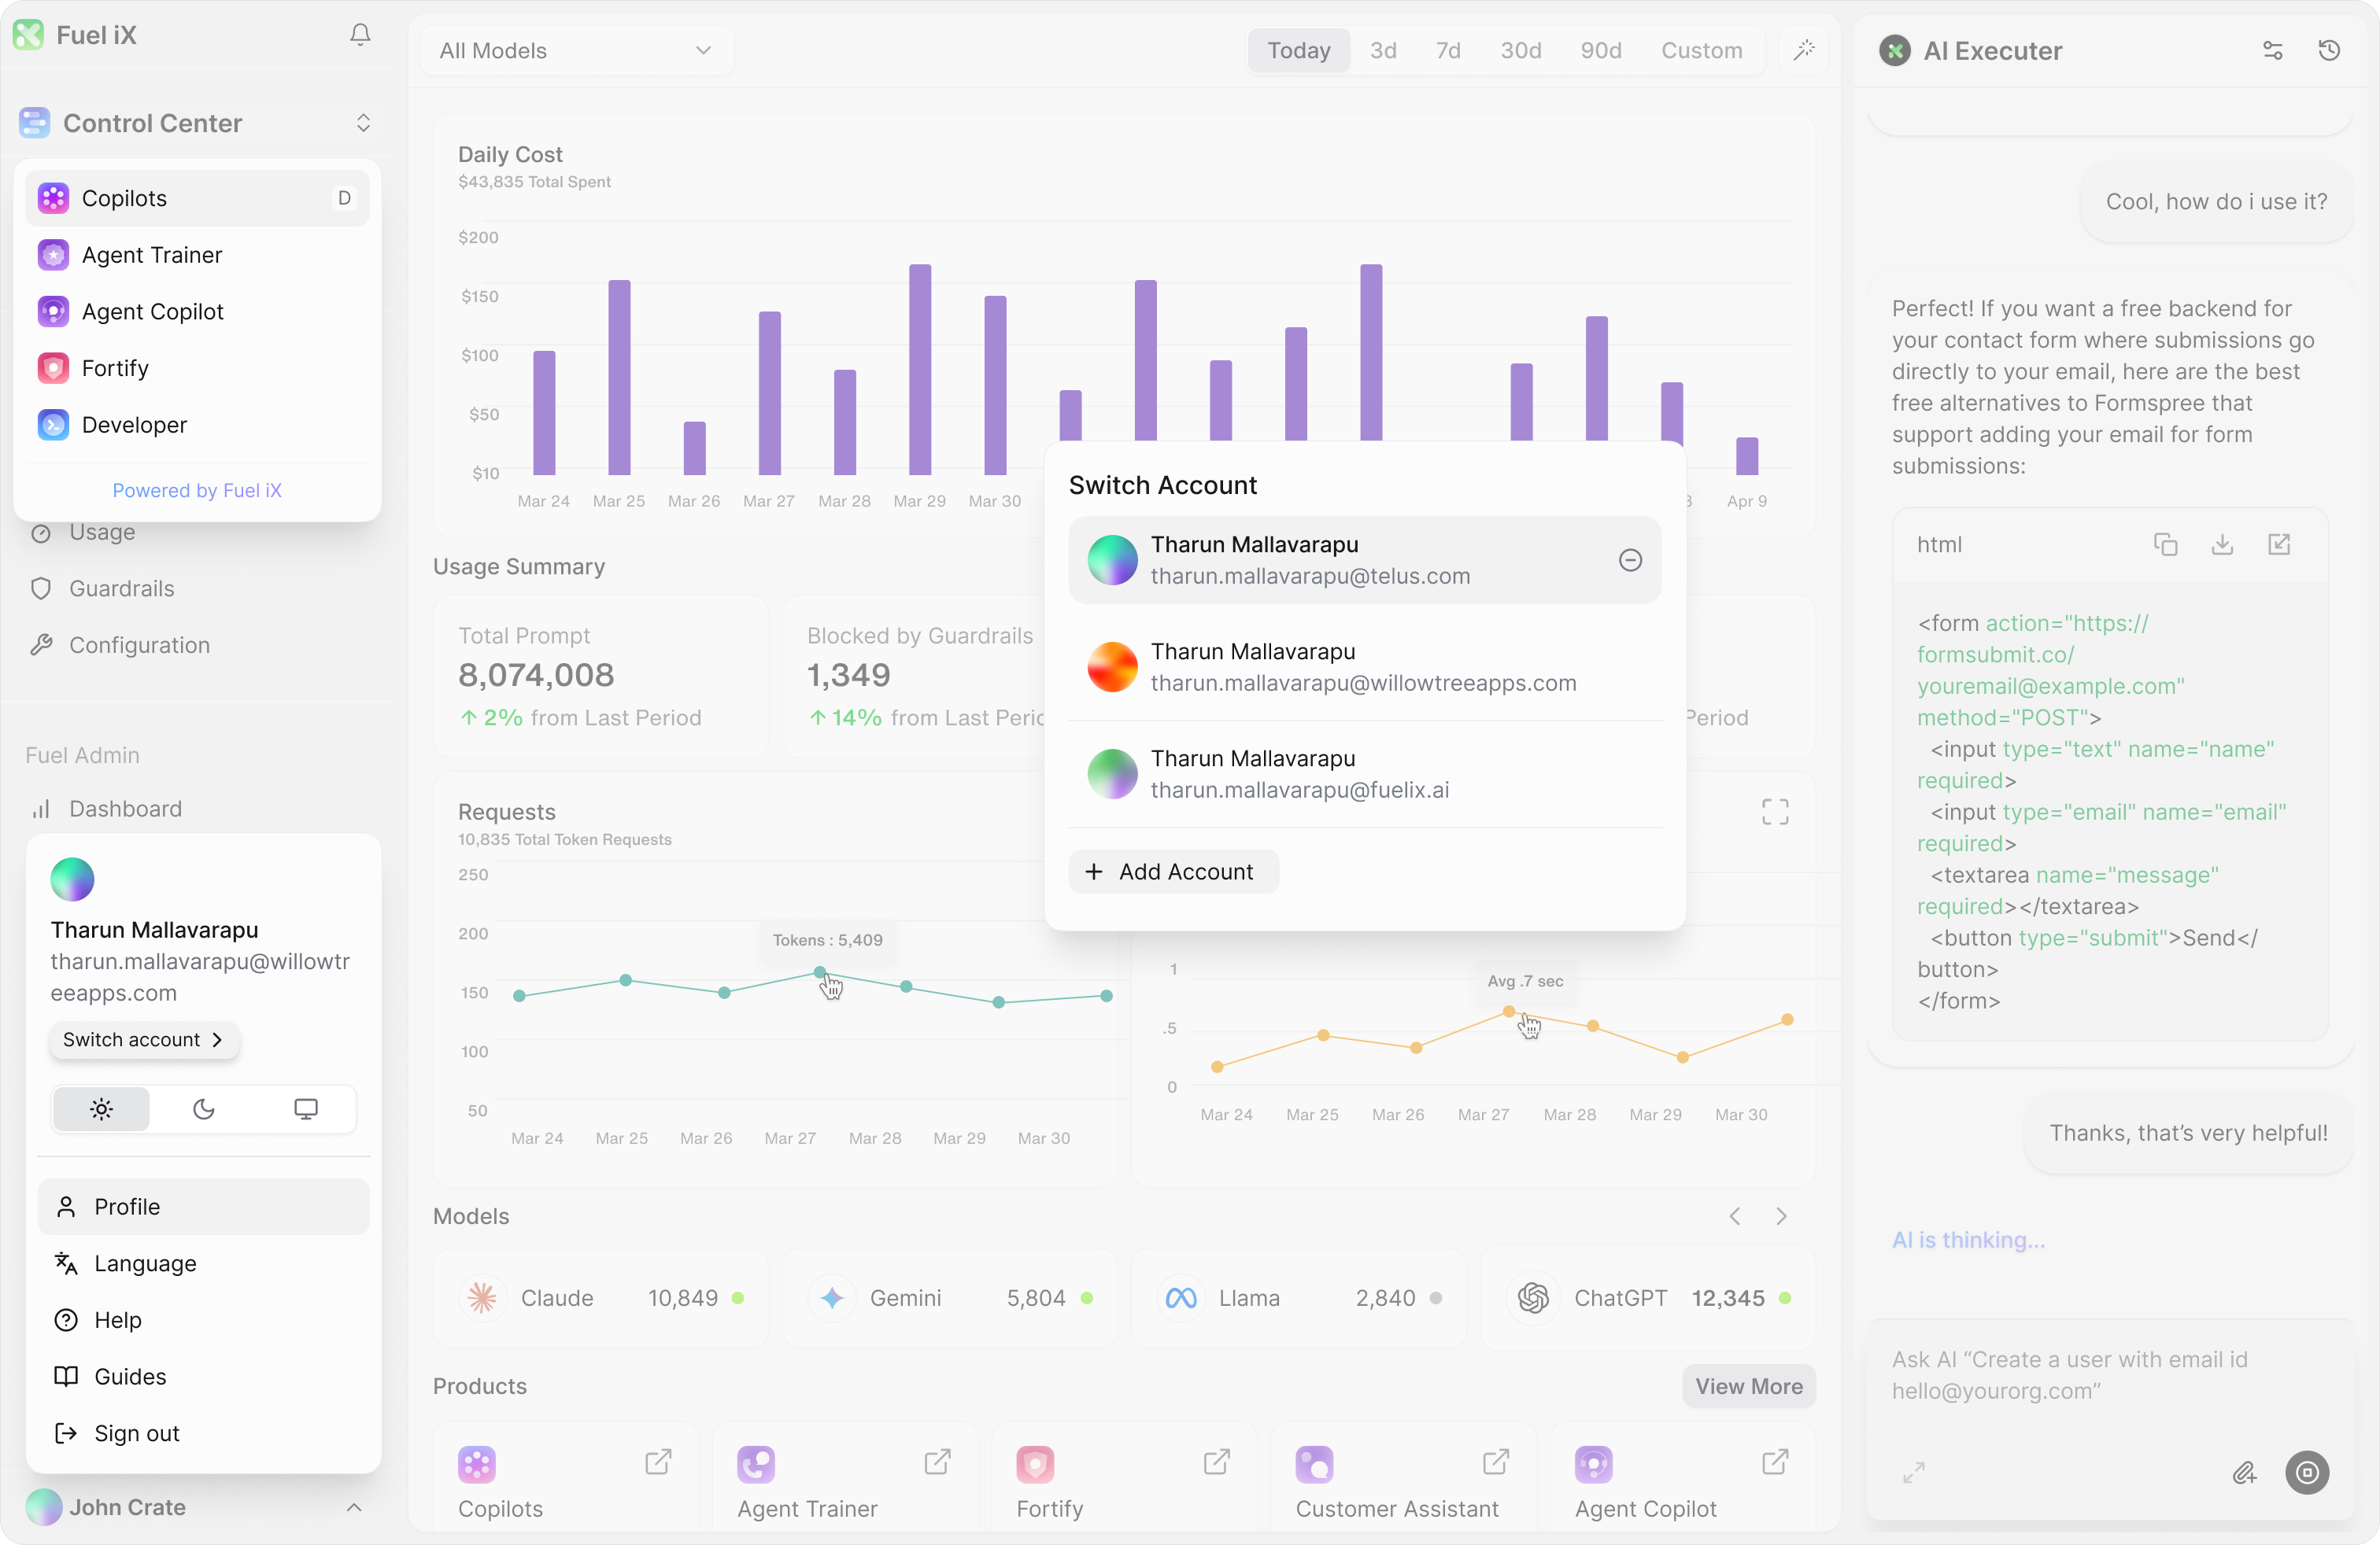Switch to willowtreeapps.com account
The height and width of the screenshot is (1545, 2380).
click(x=1365, y=668)
